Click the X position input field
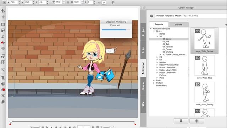 [x=14, y=2]
